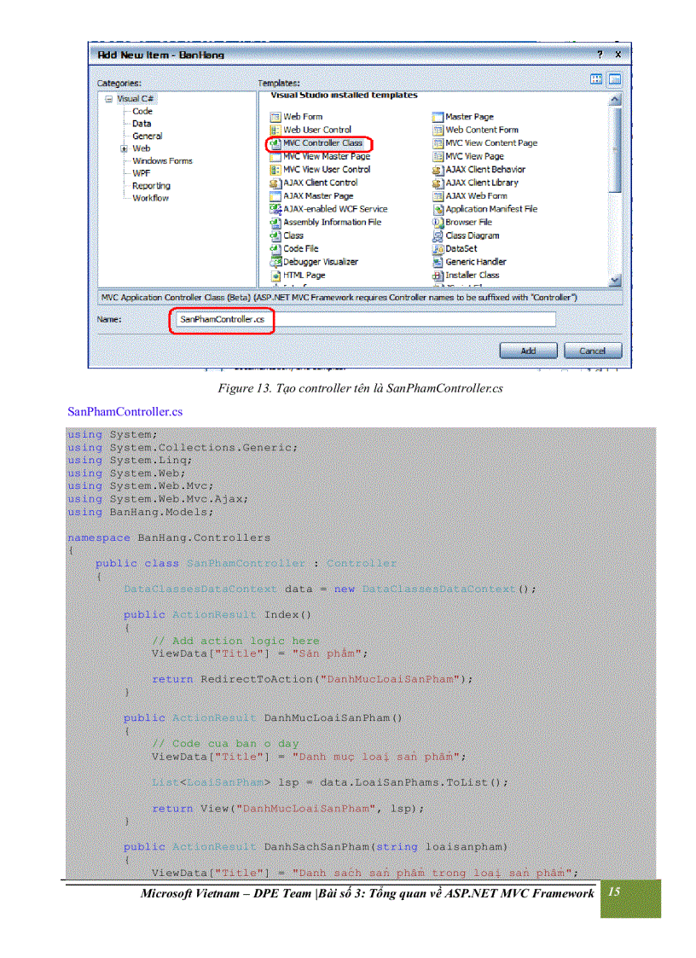Select the Data category
Viewport: 696px width, 958px height.
pyautogui.click(x=142, y=123)
